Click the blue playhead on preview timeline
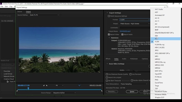This screenshot has height=102, width=182. click(x=28, y=88)
